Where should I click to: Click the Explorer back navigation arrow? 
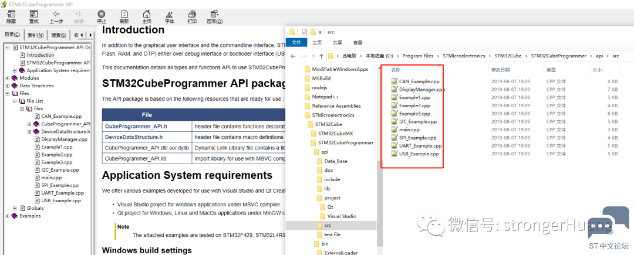tap(294, 56)
